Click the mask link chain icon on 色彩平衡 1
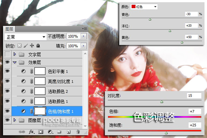The width and height of the screenshot is (207, 138). pyautogui.click(x=31, y=71)
